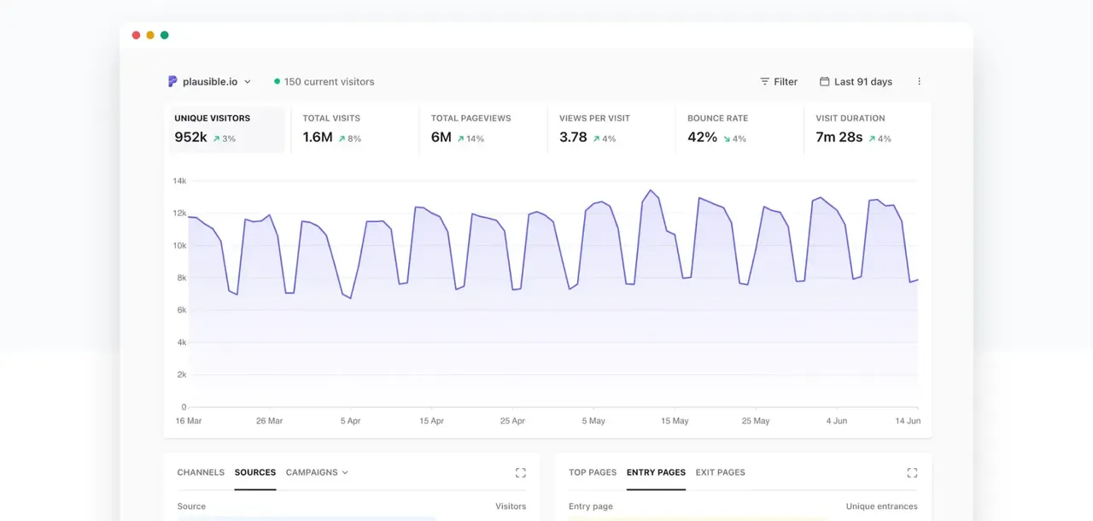Image resolution: width=1093 pixels, height=521 pixels.
Task: Open the Exit Pages tab
Action: pyautogui.click(x=720, y=472)
